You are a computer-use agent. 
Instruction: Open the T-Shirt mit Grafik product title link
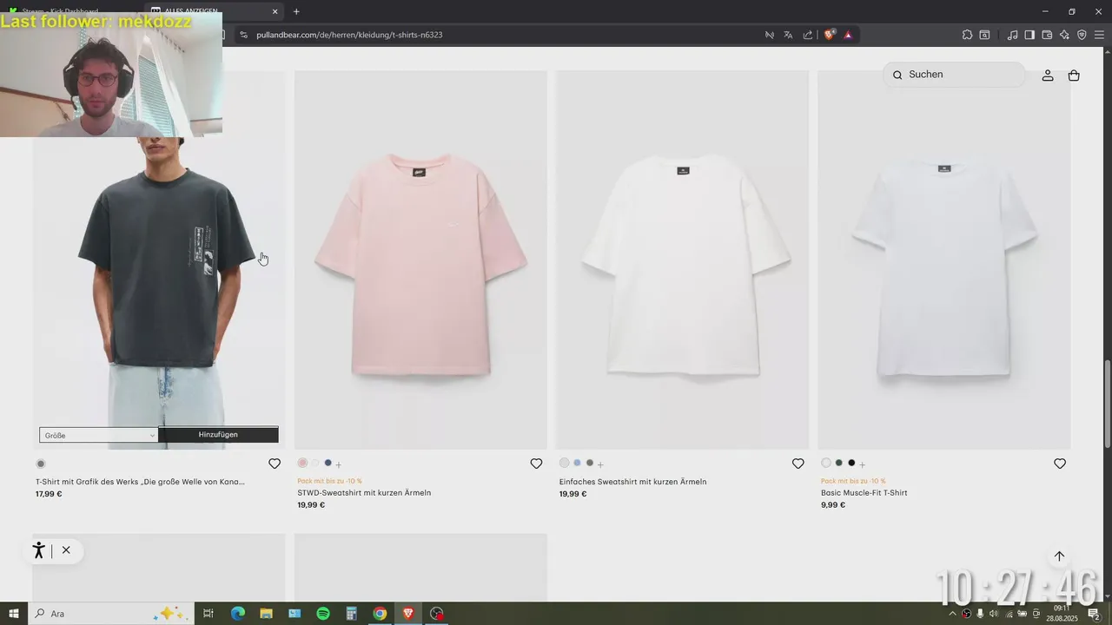140,482
